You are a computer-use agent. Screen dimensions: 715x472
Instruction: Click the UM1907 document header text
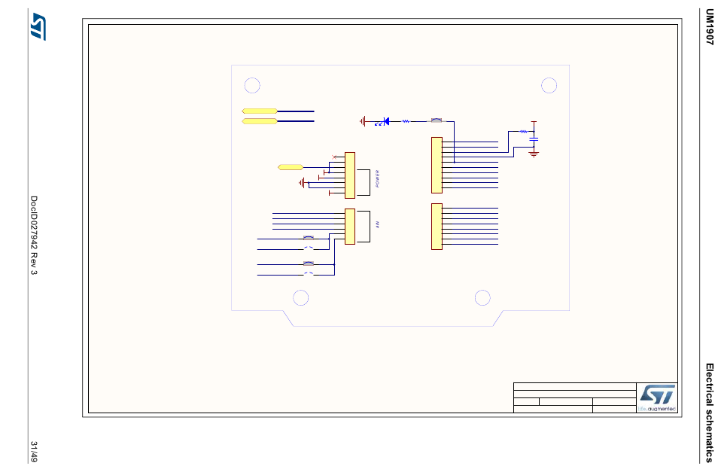click(709, 27)
